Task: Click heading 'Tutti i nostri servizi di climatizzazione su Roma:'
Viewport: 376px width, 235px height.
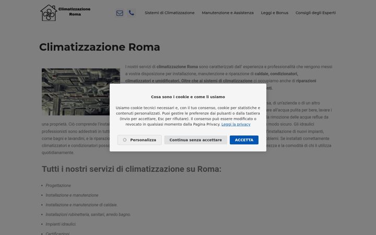Action: click(132, 169)
